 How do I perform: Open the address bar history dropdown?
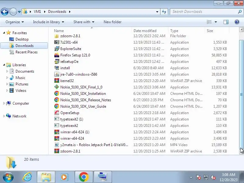157,12
